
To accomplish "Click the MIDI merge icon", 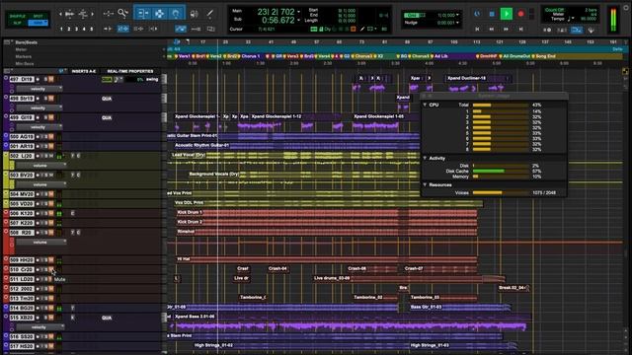I will point(591,30).
